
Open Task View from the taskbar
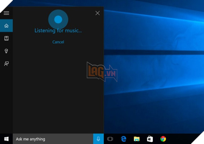(110, 139)
